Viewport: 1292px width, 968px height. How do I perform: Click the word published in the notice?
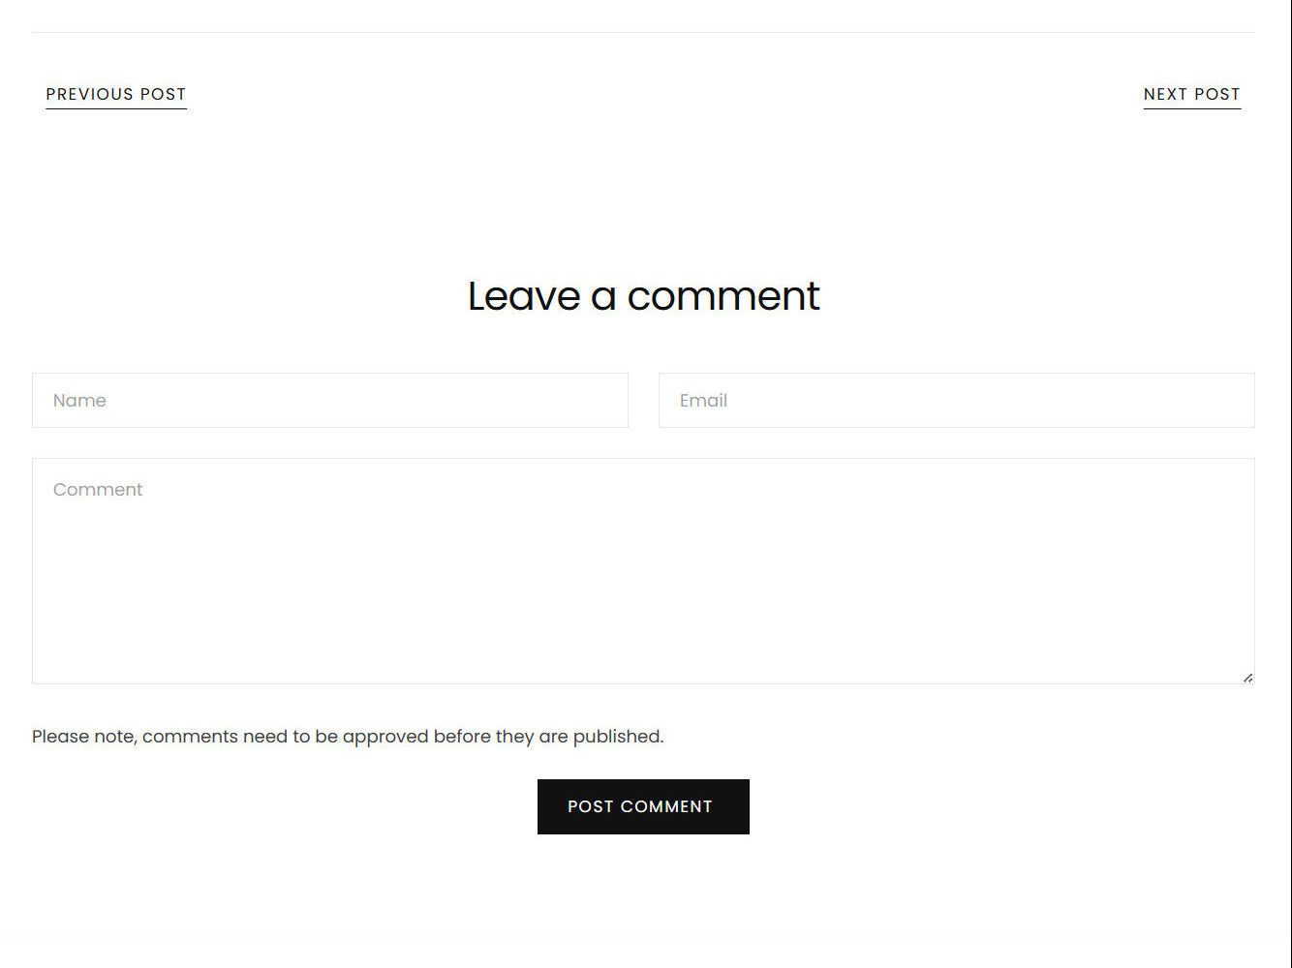(x=618, y=737)
